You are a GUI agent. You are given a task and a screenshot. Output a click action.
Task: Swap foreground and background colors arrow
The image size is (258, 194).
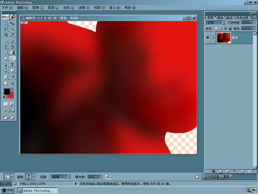tap(13, 89)
